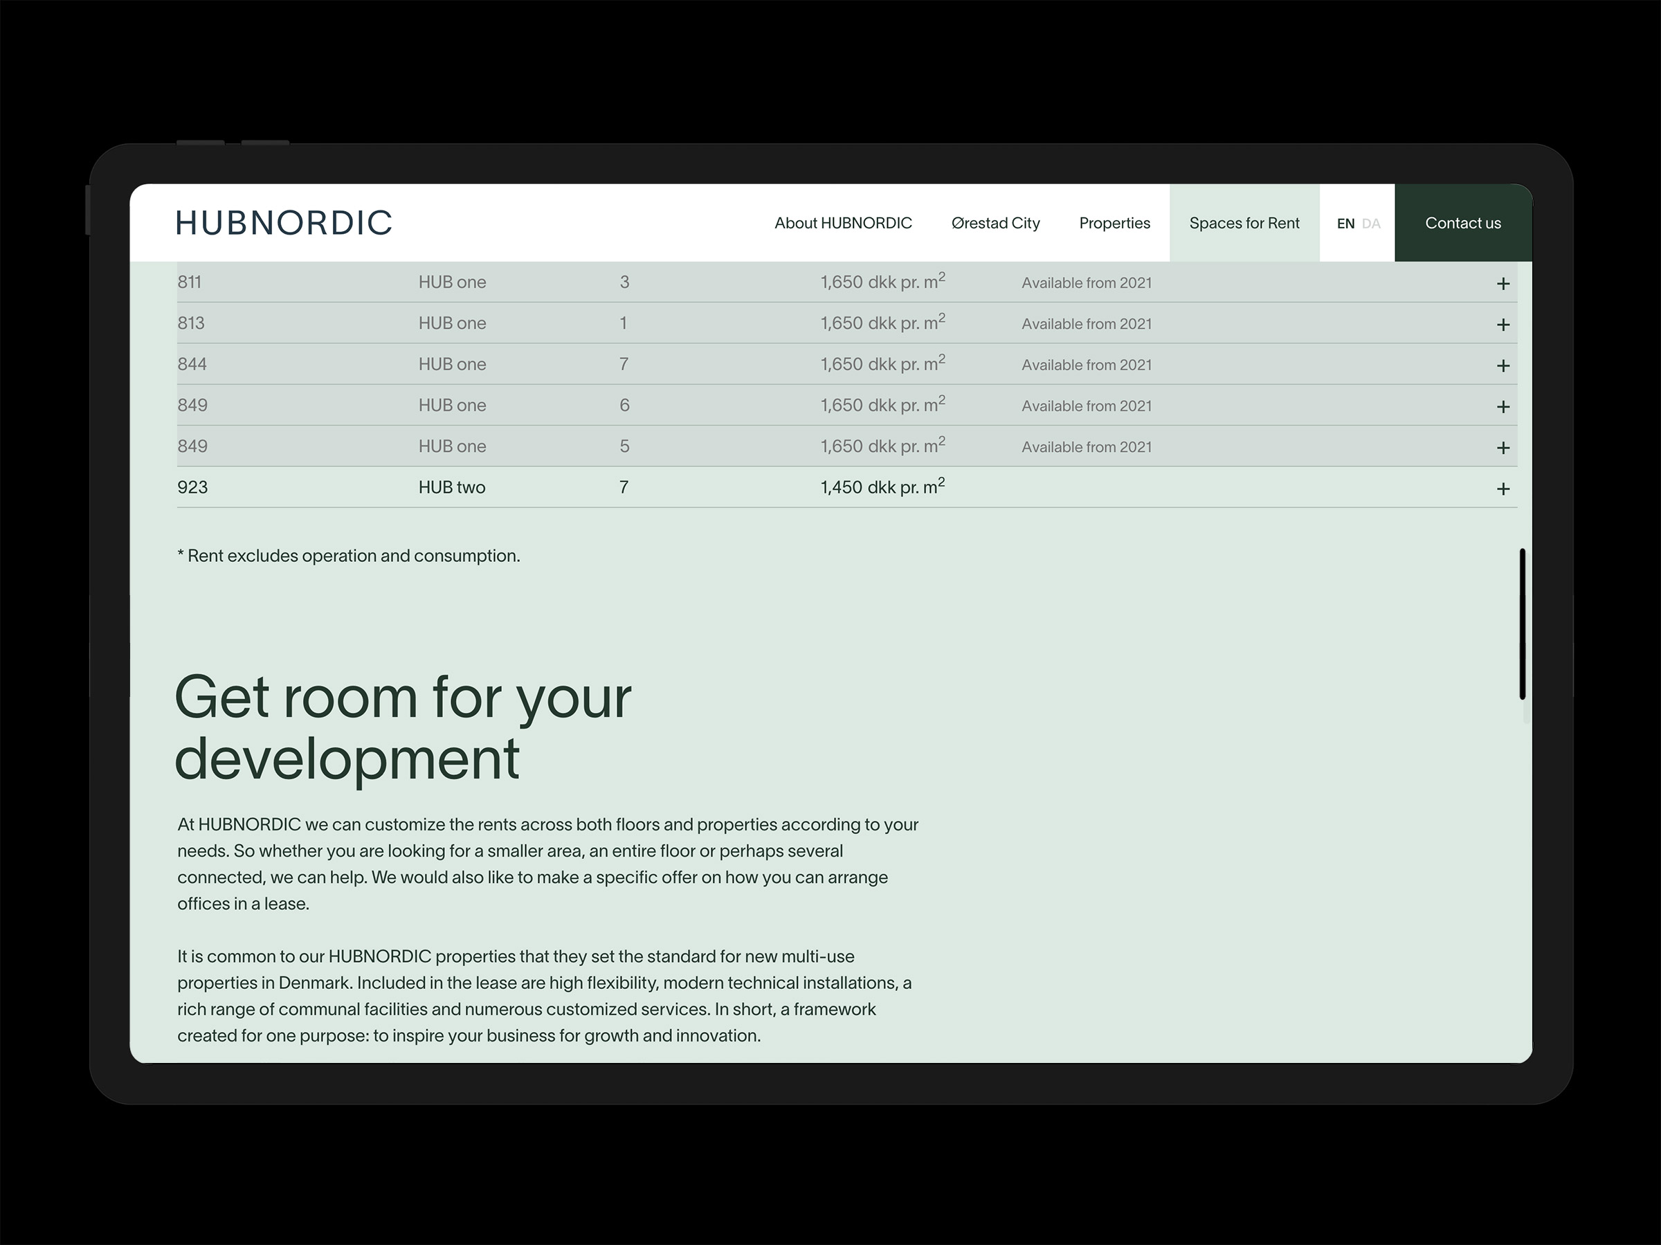Open the Properties nav item
The image size is (1661, 1245).
(1114, 223)
